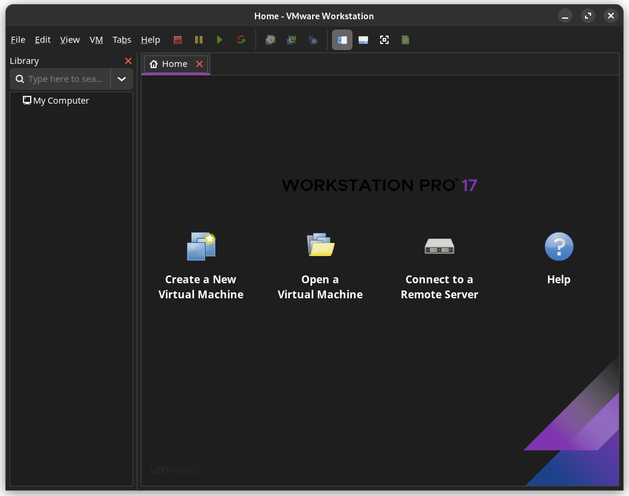Screen dimensions: 629x496
Task: Toggle the Show Library sidebar button
Action: pyautogui.click(x=342, y=40)
